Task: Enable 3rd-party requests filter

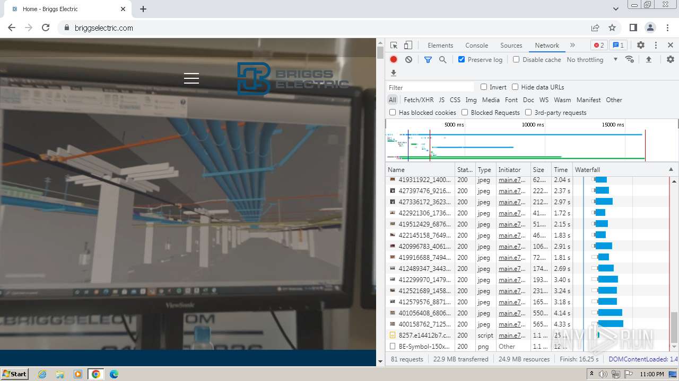Action: 528,112
